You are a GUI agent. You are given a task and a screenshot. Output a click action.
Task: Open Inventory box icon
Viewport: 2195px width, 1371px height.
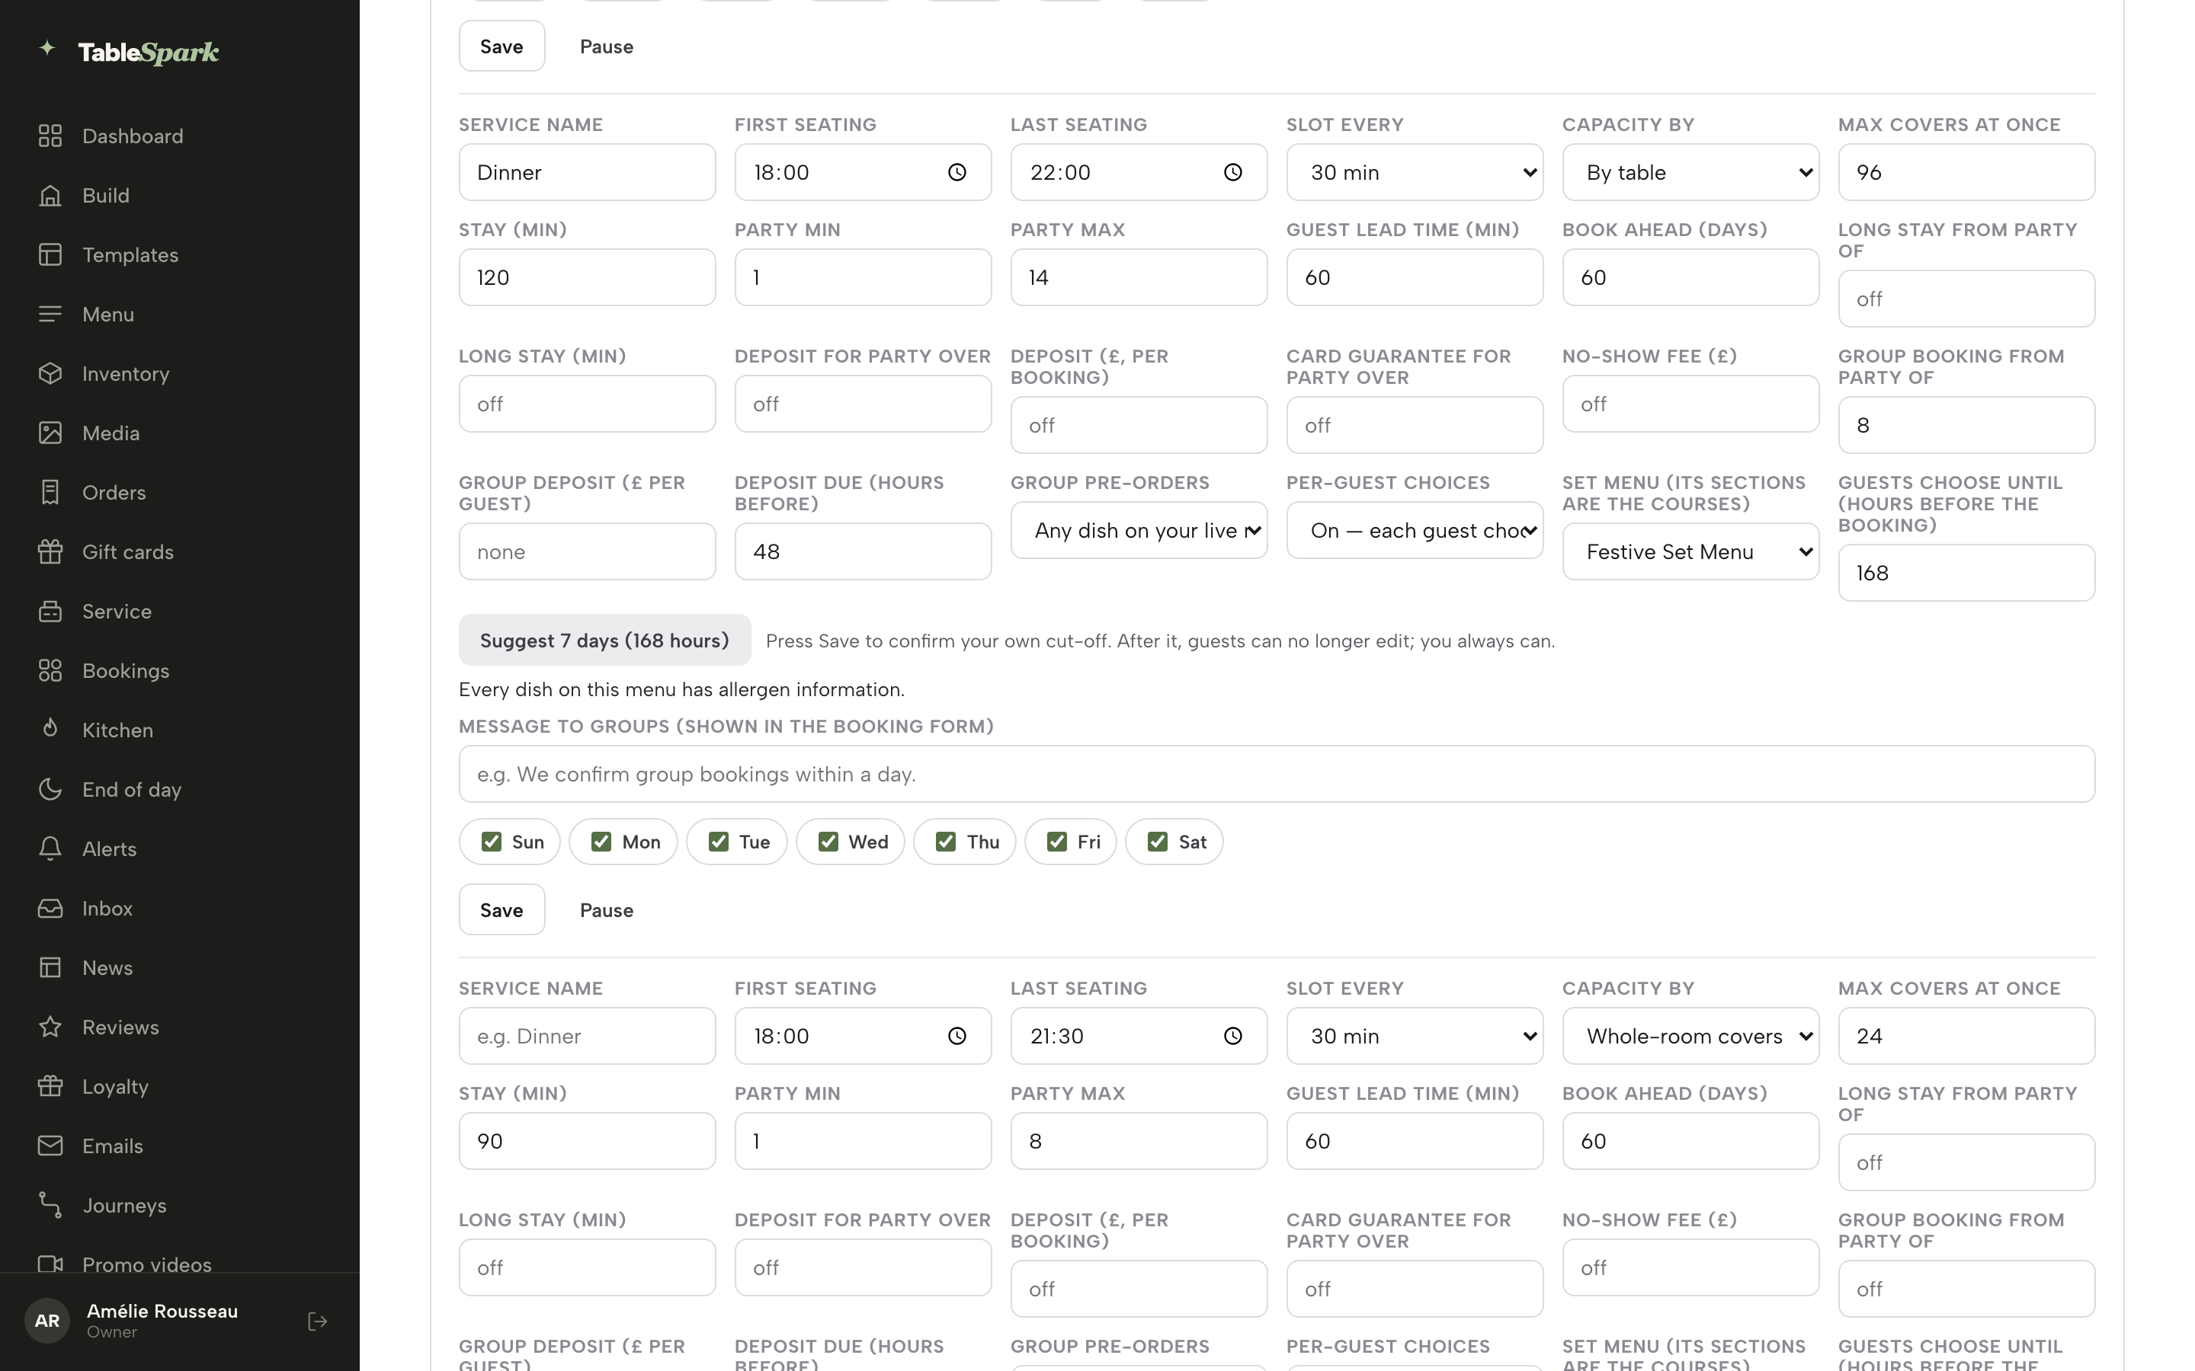51,373
